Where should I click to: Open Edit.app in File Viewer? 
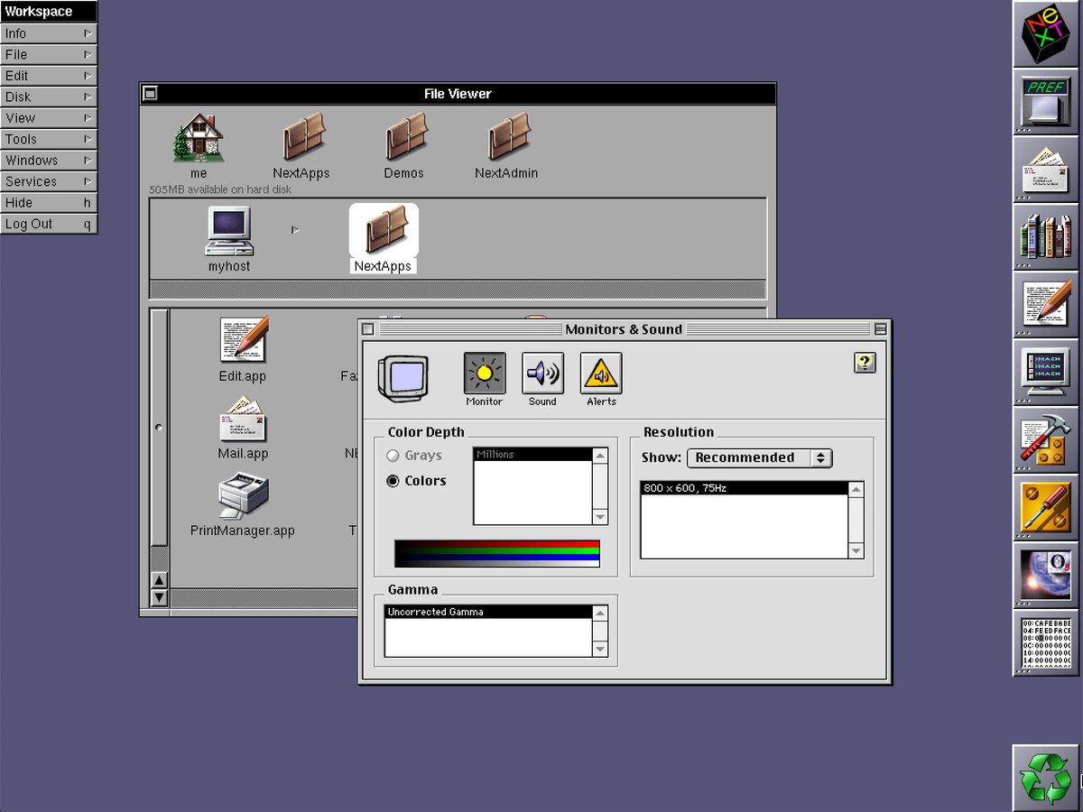pyautogui.click(x=243, y=340)
